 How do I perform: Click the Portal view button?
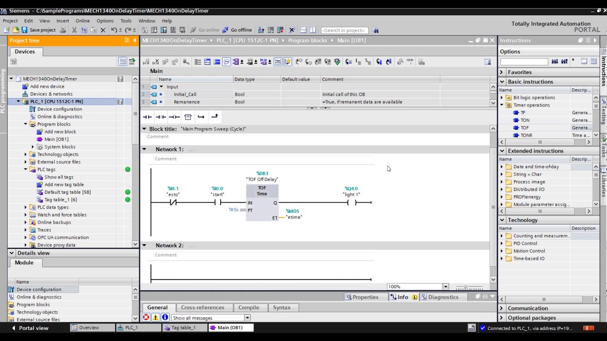[29, 328]
